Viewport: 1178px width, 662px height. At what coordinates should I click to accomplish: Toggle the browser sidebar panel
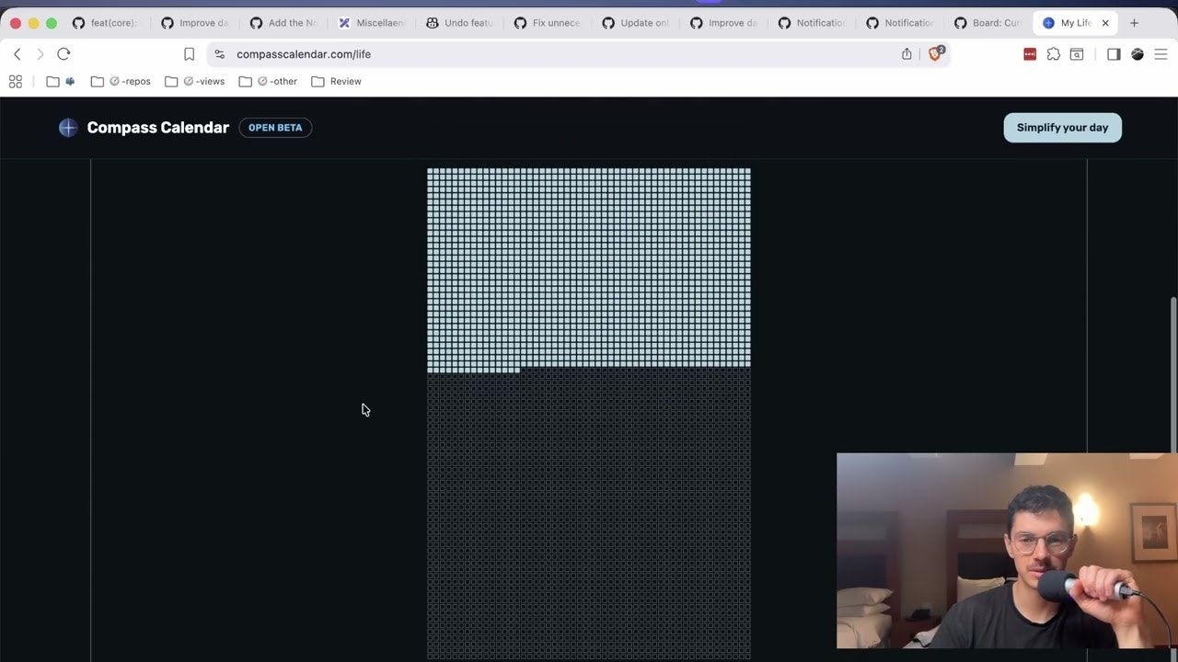pos(1114,54)
